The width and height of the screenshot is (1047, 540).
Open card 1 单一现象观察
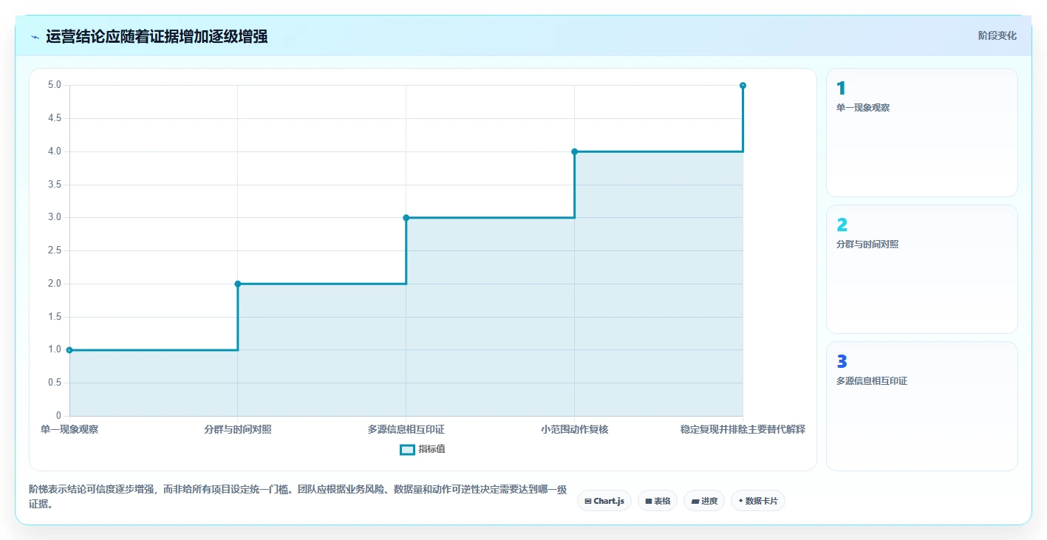[x=921, y=133]
